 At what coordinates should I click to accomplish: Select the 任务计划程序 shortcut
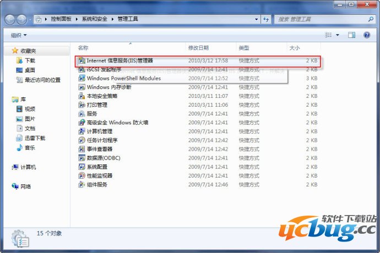pos(102,140)
